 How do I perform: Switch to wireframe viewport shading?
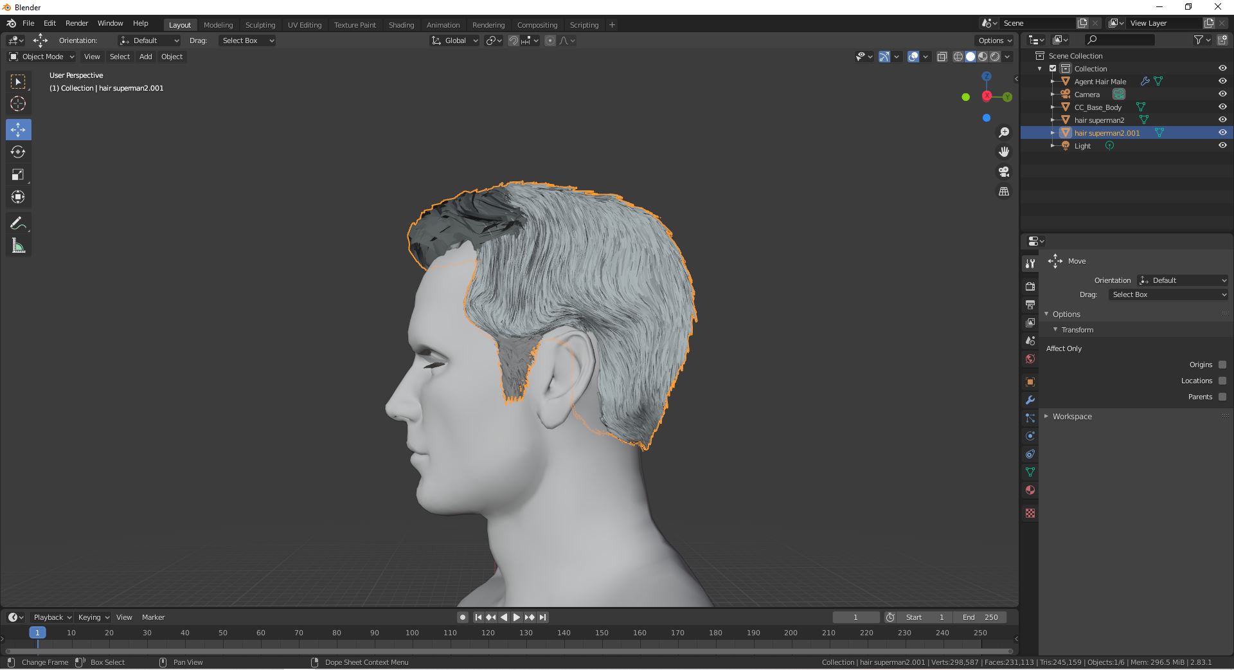[958, 57]
